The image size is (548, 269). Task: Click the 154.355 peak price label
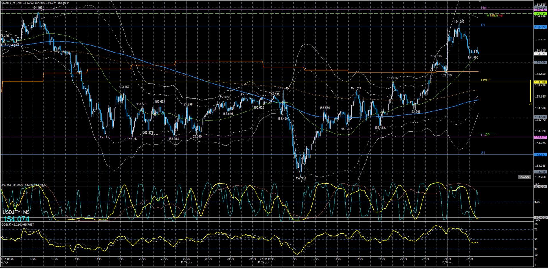[459, 21]
